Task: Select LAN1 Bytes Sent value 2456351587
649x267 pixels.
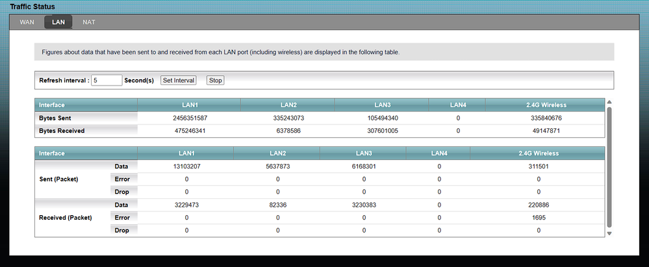Action: point(189,118)
